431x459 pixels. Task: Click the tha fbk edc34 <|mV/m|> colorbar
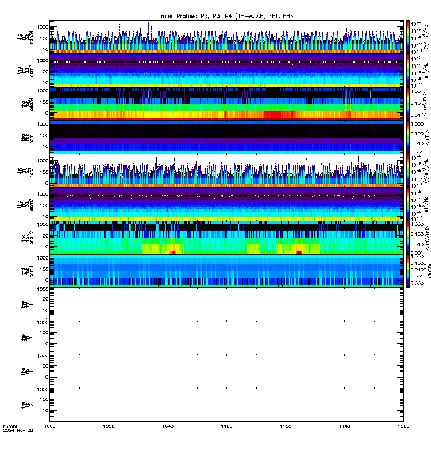click(408, 104)
